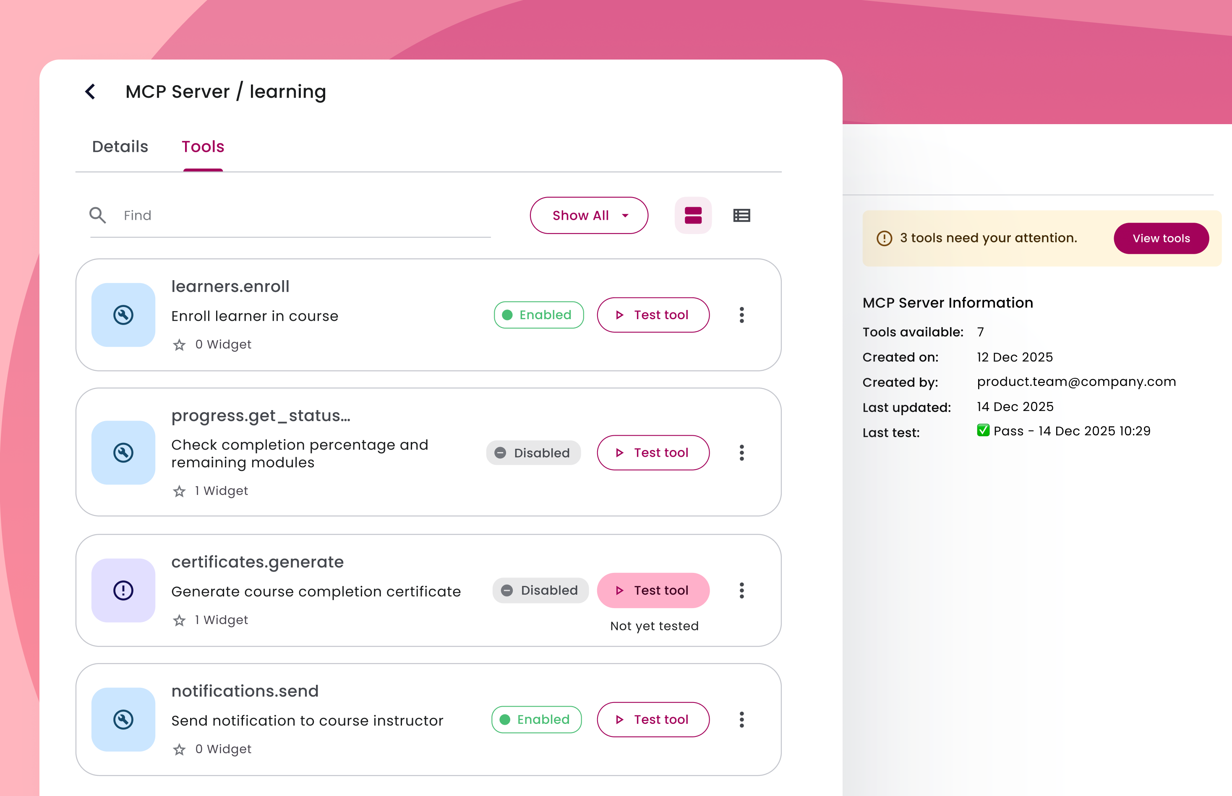The image size is (1232, 796).
Task: Click the back arrow icon
Action: pos(91,91)
